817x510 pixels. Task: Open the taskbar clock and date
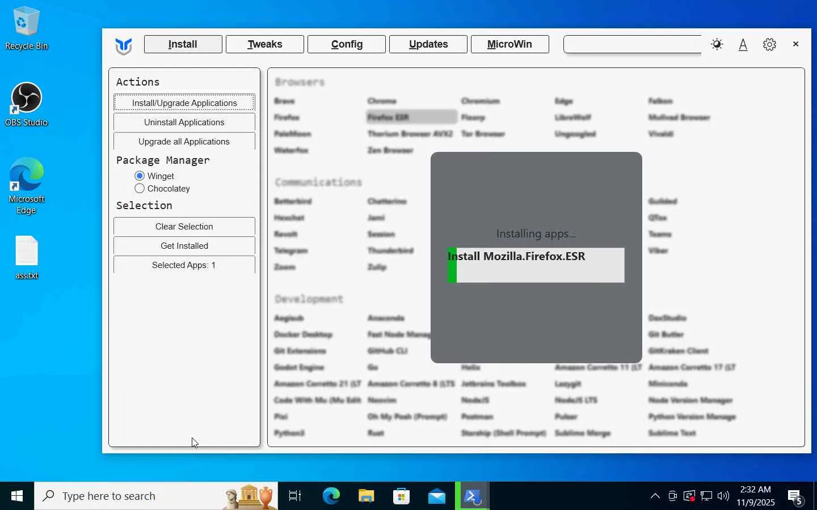[756, 496]
